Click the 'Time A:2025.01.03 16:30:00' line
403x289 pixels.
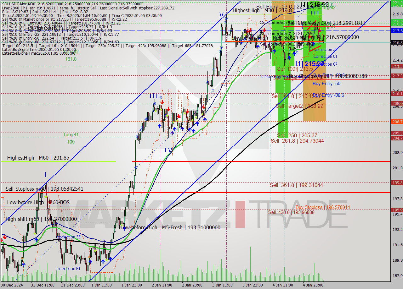tap(82, 16)
